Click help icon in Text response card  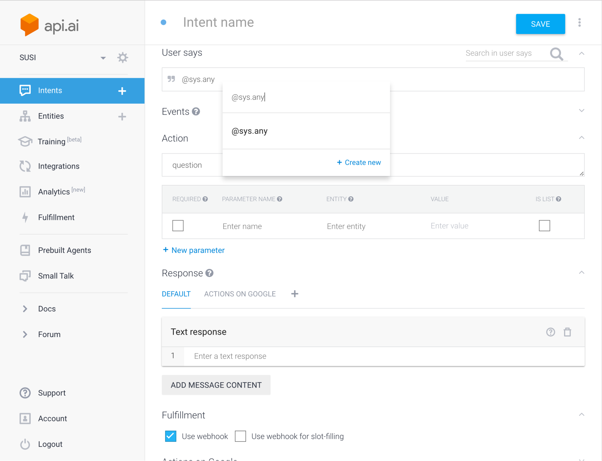click(x=550, y=332)
